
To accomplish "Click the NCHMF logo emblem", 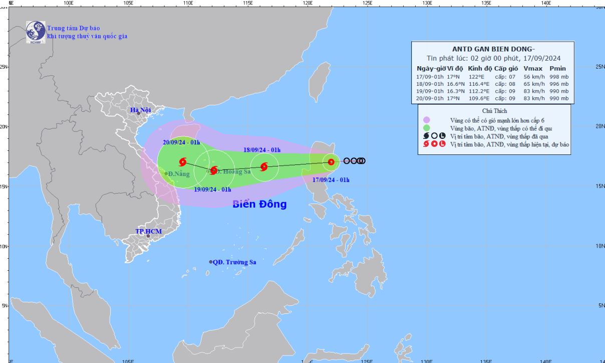I will (x=36, y=32).
